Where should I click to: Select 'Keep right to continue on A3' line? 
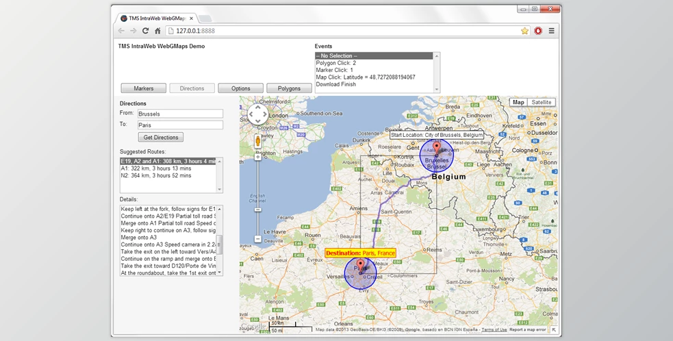(x=168, y=230)
